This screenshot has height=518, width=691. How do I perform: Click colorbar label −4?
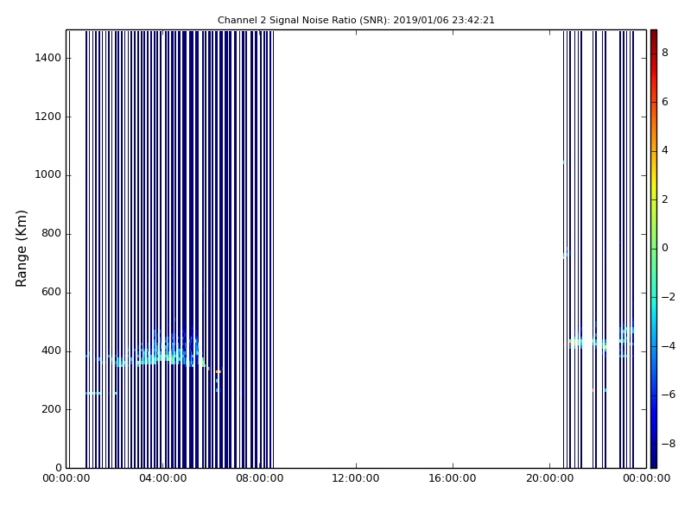[669, 346]
